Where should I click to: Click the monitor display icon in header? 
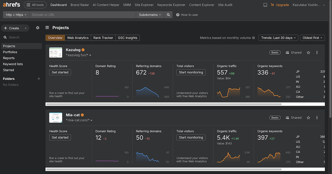(x=265, y=5)
